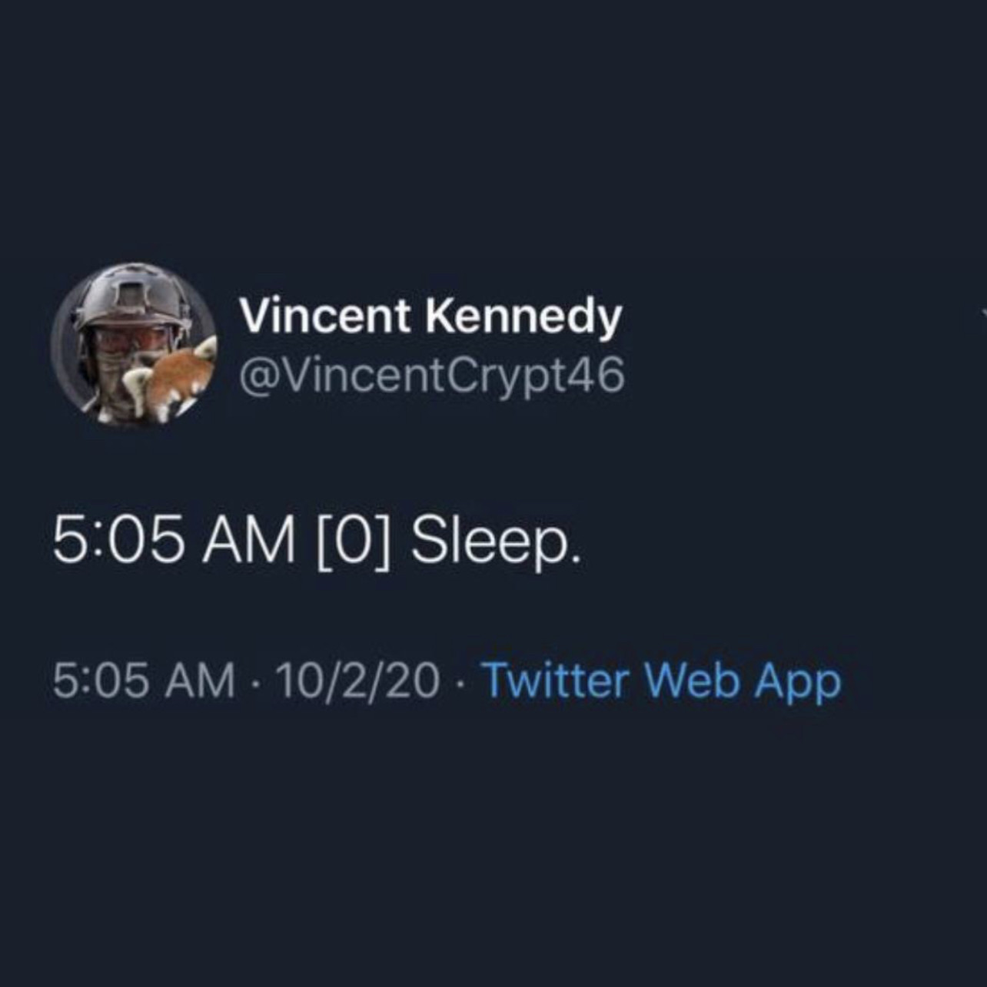Open the @VincentCrypt46 handle
Image resolution: width=987 pixels, height=987 pixels.
(431, 376)
